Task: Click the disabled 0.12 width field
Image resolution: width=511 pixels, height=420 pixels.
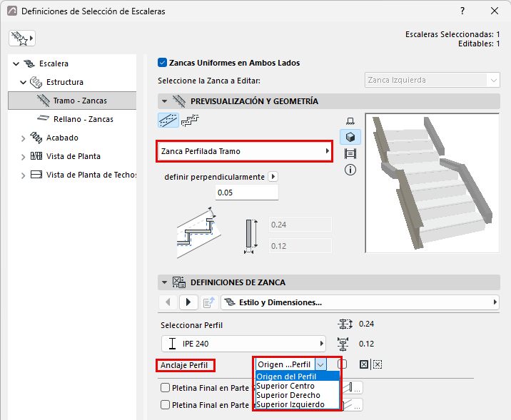Action: (x=300, y=246)
